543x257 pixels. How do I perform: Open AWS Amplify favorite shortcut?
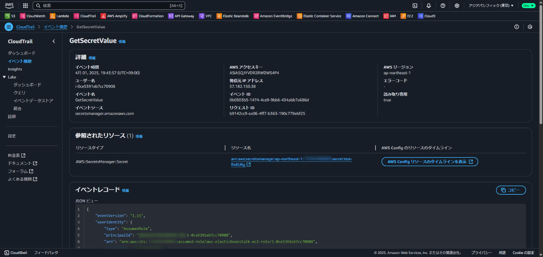(114, 16)
